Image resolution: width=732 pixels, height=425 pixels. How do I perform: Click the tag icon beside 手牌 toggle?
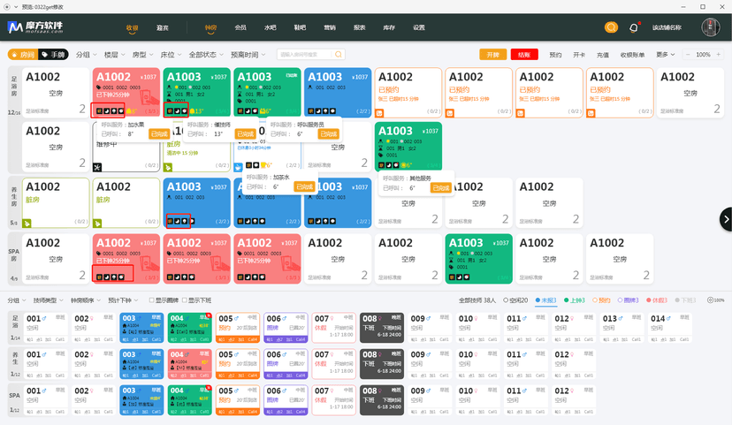(45, 55)
